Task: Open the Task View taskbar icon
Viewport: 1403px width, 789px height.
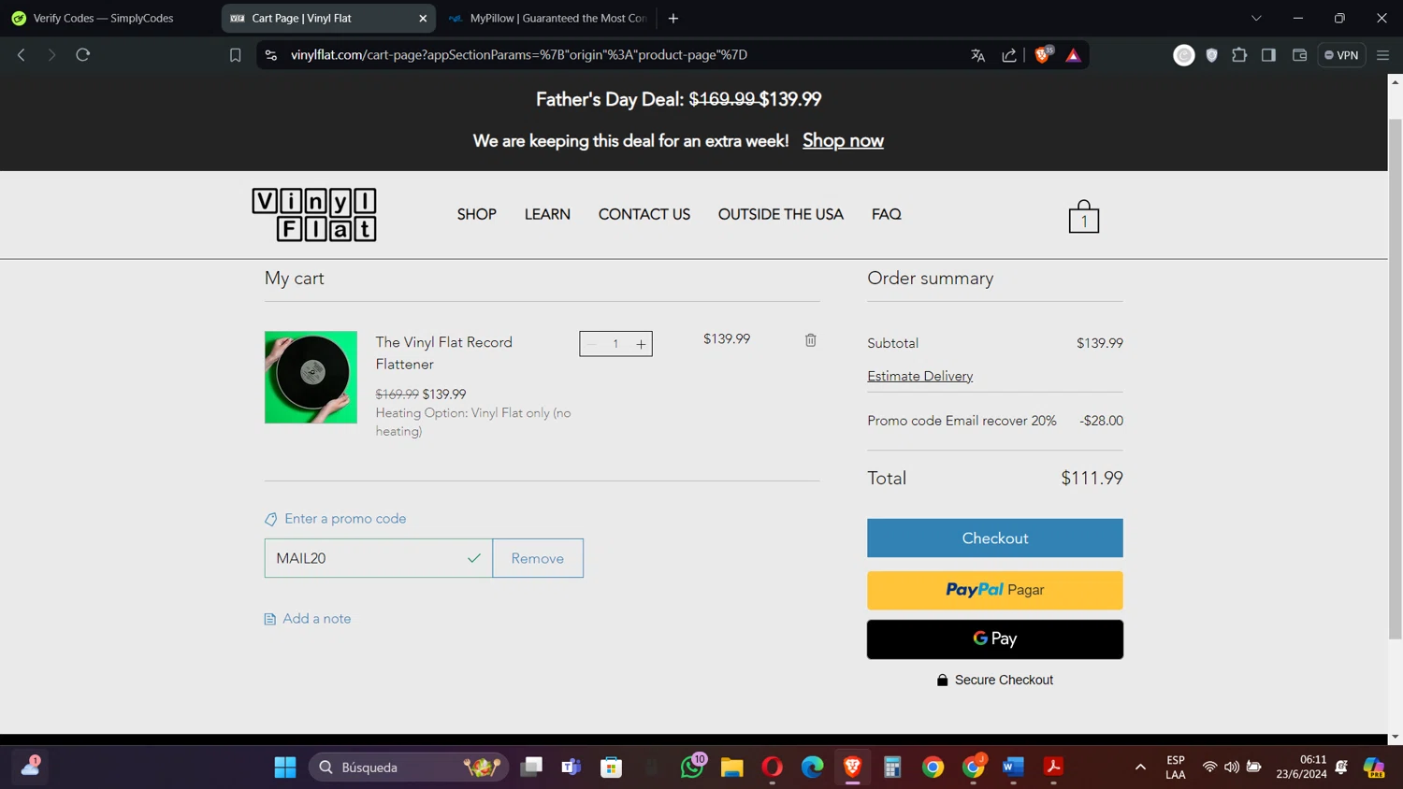Action: [531, 767]
